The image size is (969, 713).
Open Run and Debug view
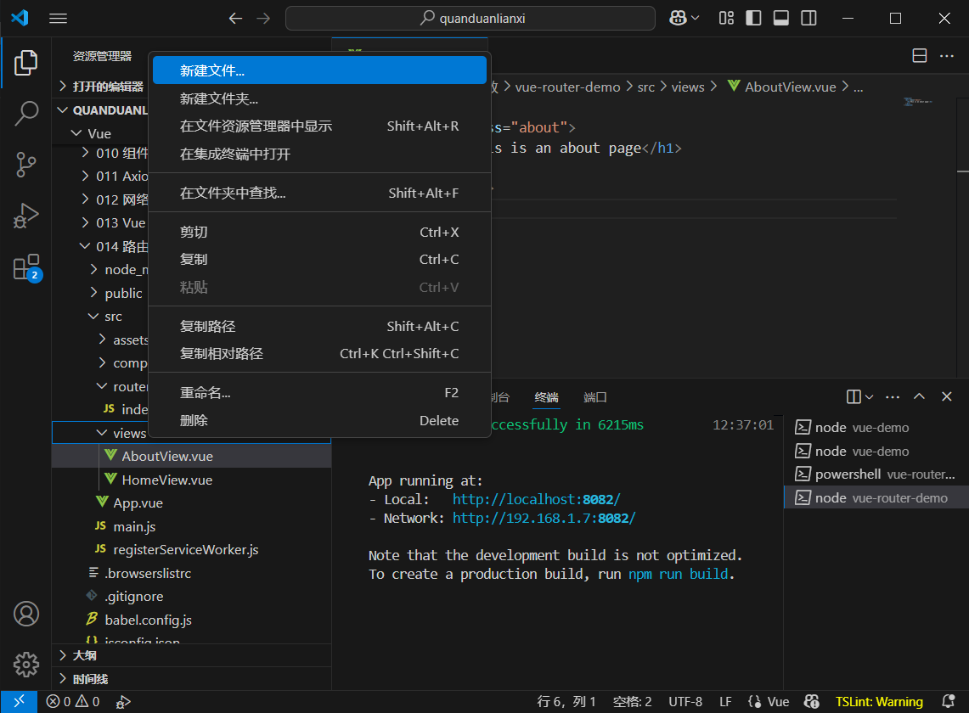(x=26, y=216)
